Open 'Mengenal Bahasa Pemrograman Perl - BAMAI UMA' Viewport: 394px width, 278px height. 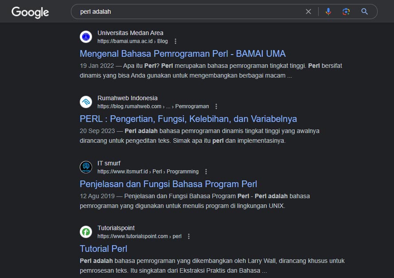pyautogui.click(x=183, y=54)
